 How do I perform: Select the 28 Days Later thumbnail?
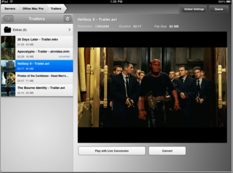(x=8, y=42)
